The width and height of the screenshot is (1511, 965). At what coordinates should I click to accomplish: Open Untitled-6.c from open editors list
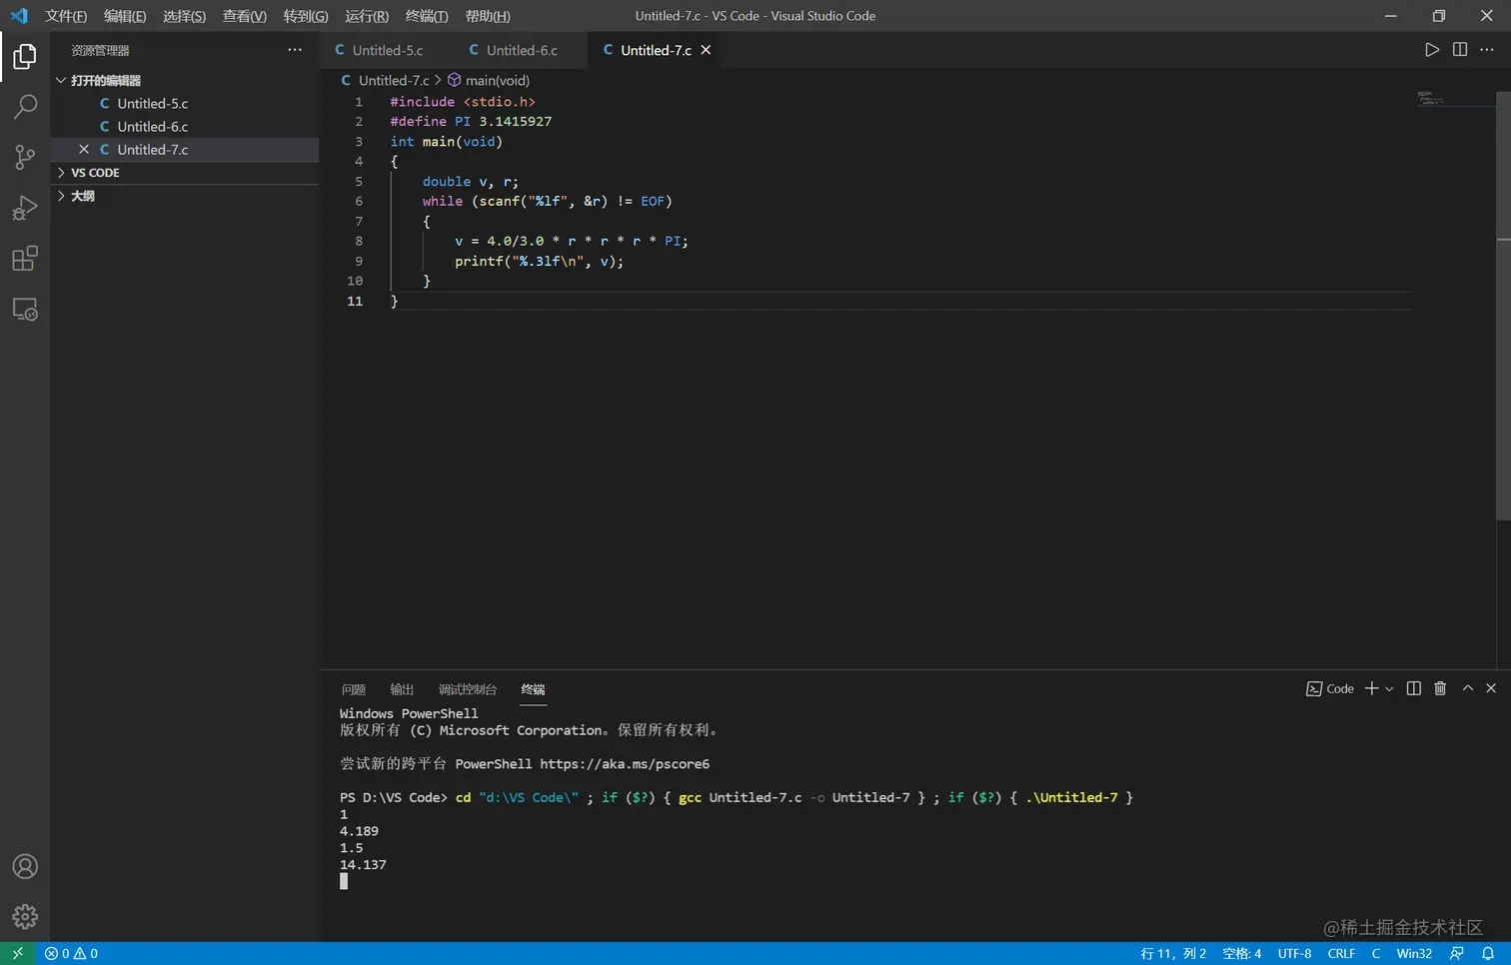(x=185, y=127)
